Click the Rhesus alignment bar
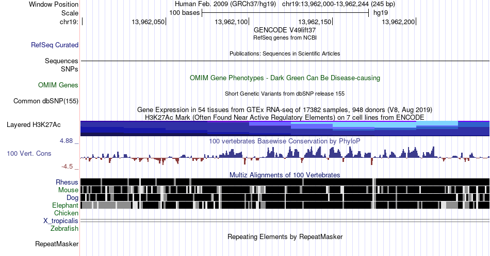This screenshot has height=256, width=490. pos(285,182)
